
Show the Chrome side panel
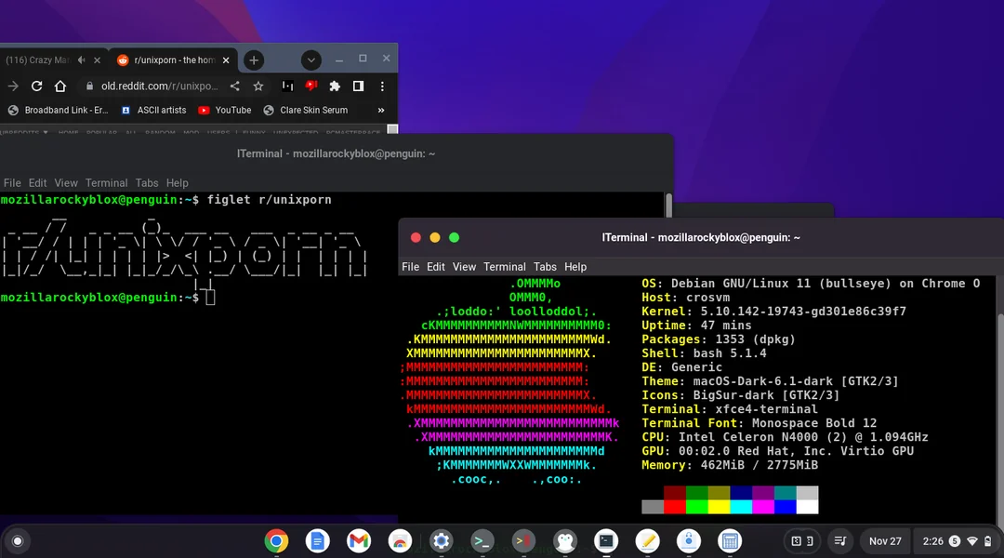(358, 86)
